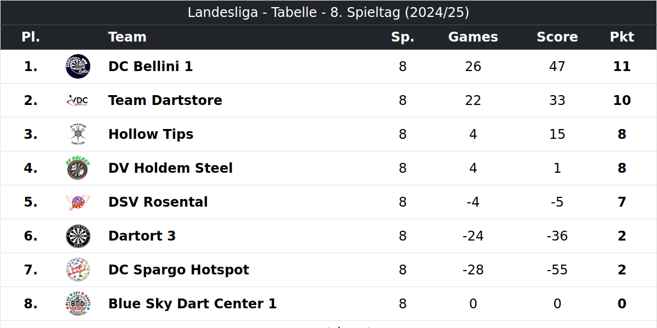Click the Landesliga Tabelle 8. Spieltag title

[328, 13]
